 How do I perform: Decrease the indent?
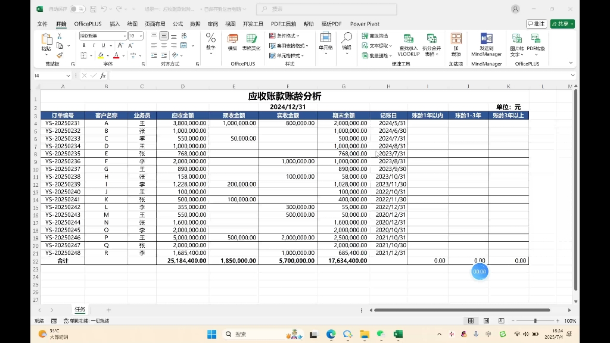coord(154,55)
